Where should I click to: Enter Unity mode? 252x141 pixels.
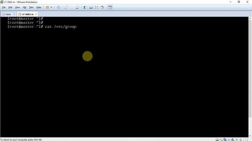[102, 7]
